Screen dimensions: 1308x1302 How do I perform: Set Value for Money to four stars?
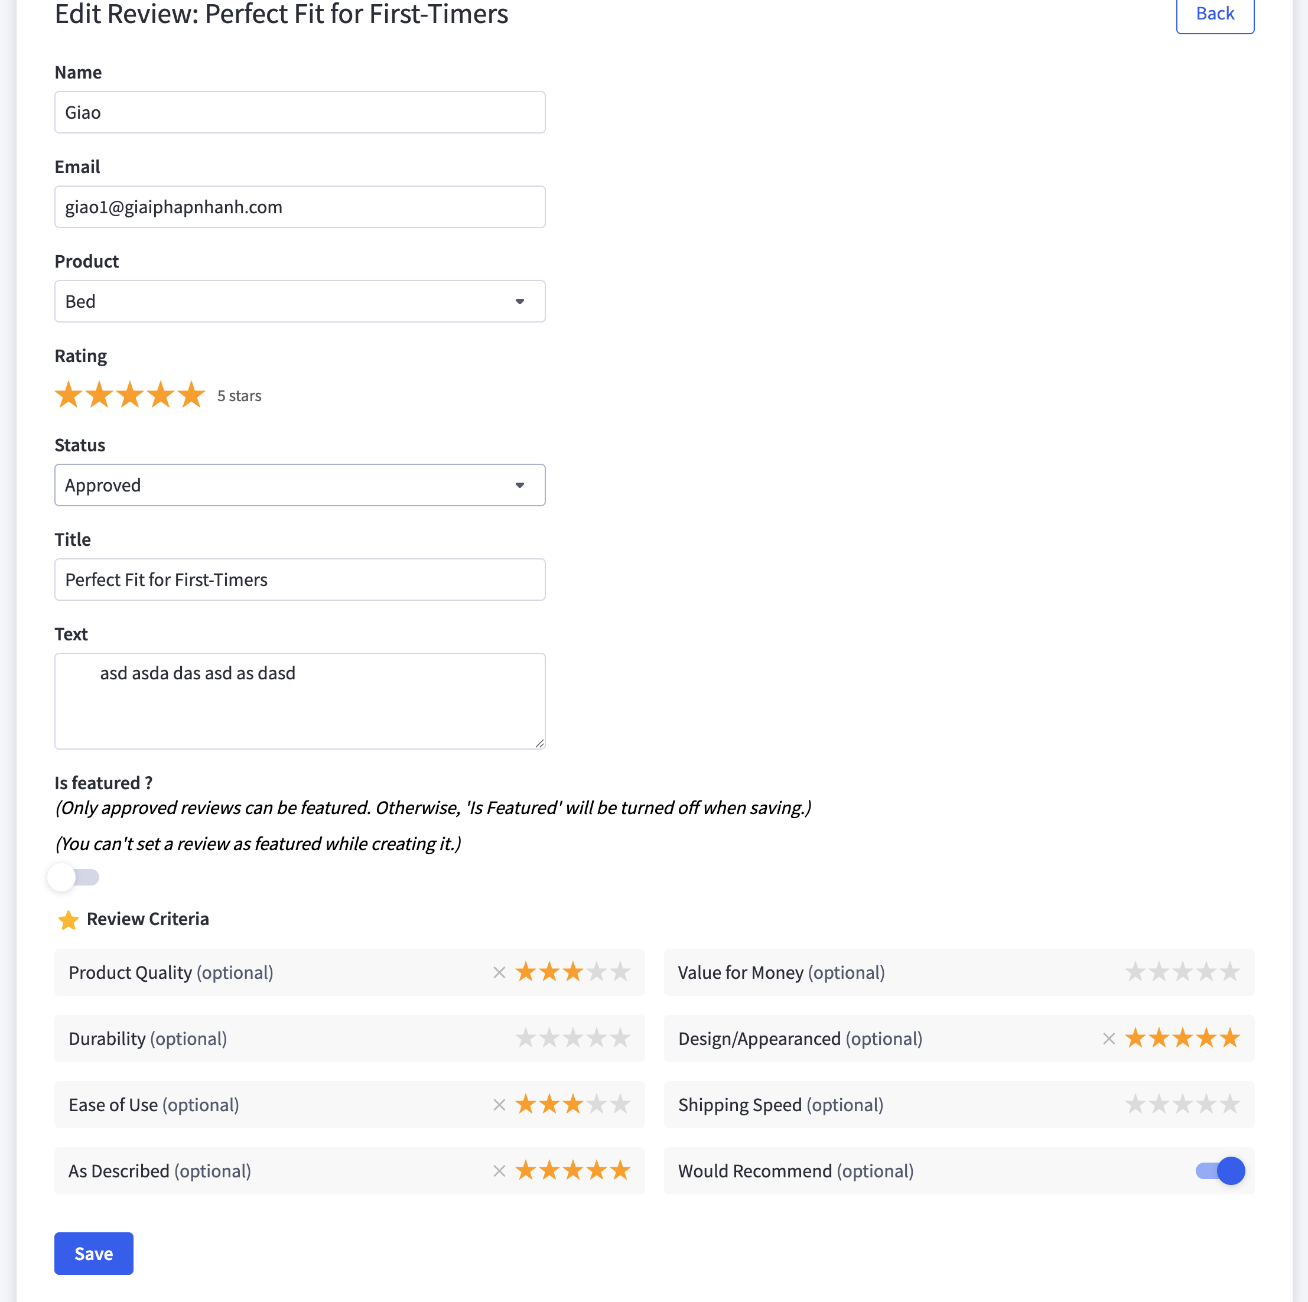pos(1206,971)
